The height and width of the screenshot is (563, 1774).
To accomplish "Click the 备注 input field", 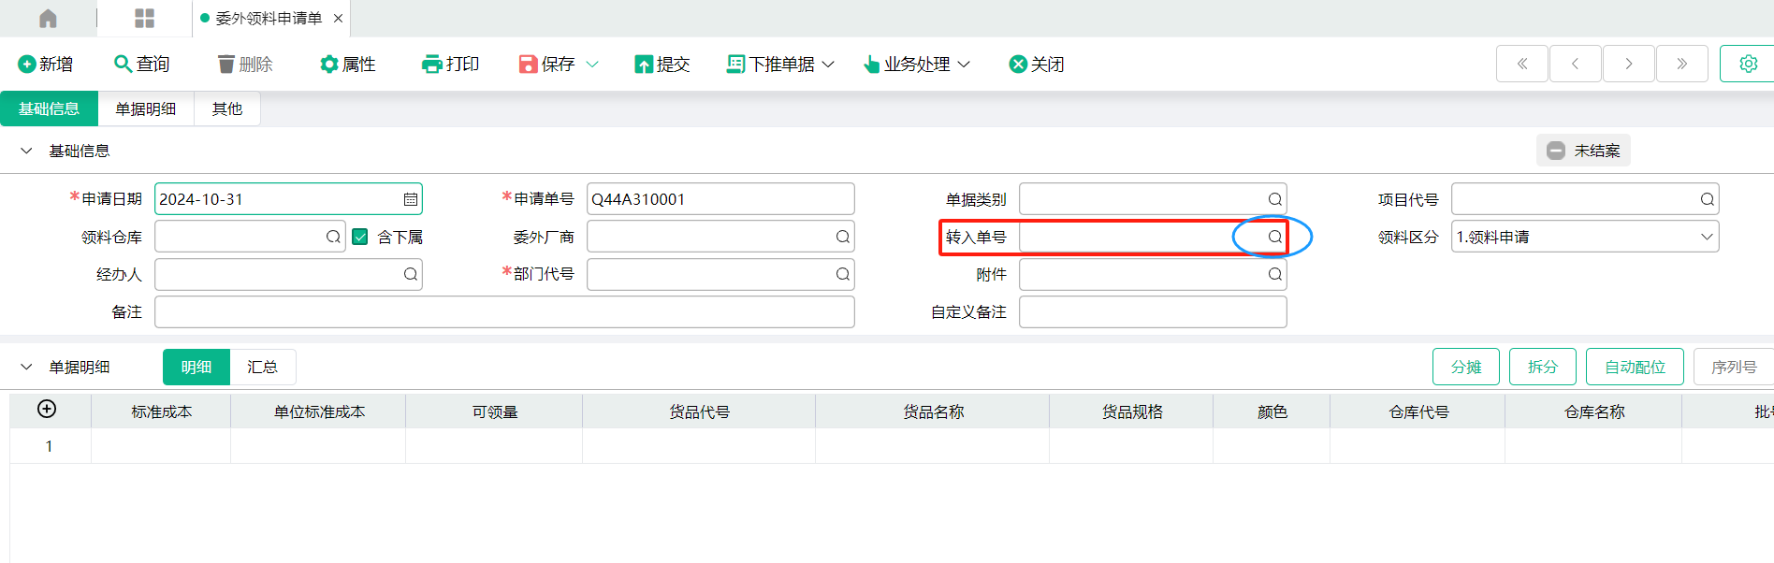I will (504, 312).
